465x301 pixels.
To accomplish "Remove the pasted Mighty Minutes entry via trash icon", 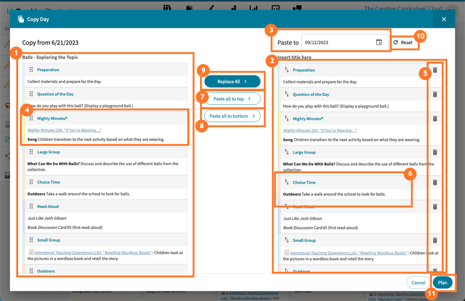I will tap(435, 118).
